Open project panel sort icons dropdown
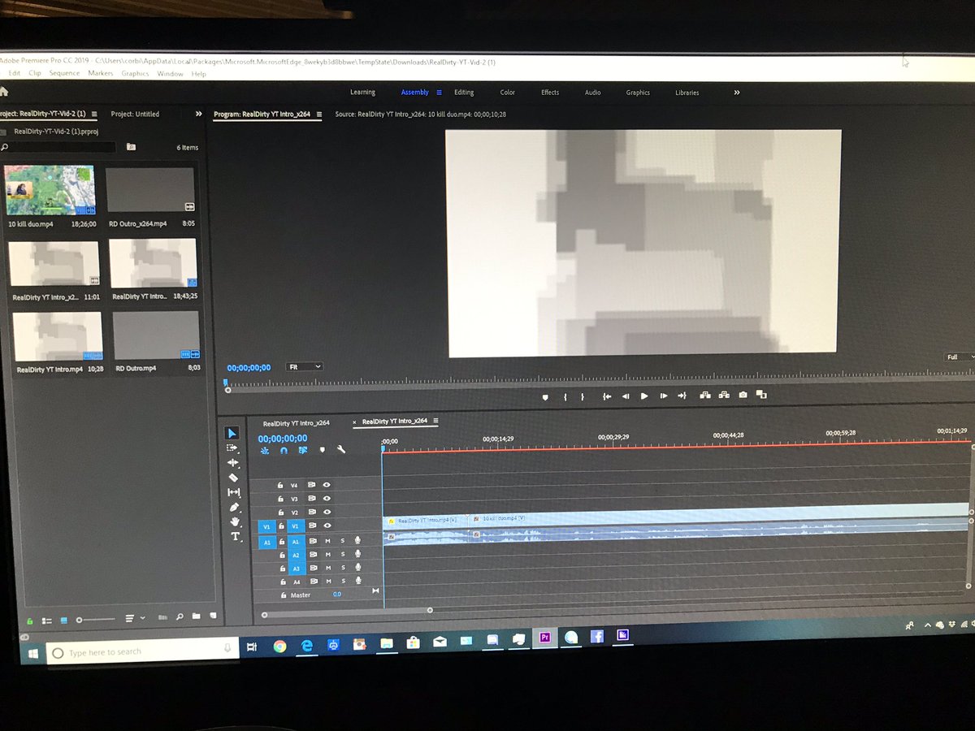 tap(135, 619)
